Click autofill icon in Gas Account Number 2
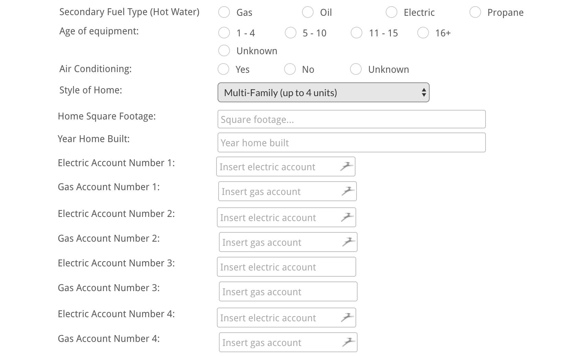 349,242
